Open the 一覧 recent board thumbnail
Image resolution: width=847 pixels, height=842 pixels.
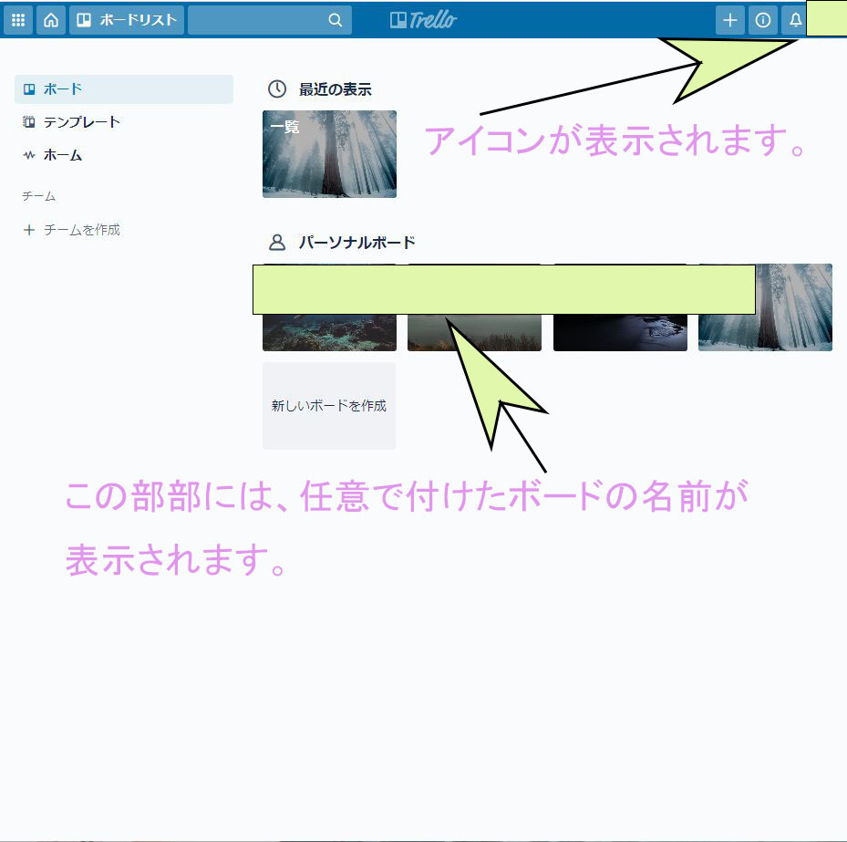point(329,154)
